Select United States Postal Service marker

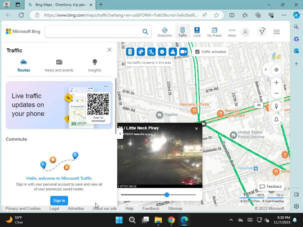pyautogui.click(x=233, y=135)
